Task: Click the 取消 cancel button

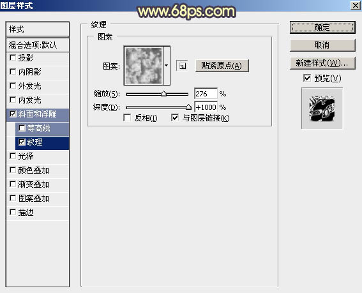Action: (322, 45)
